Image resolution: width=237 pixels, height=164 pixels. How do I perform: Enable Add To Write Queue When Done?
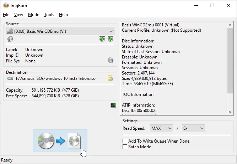click(x=125, y=141)
